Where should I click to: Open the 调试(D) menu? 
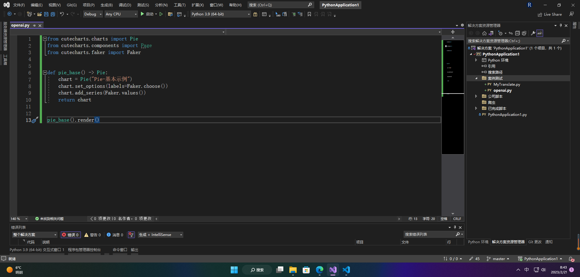pyautogui.click(x=125, y=5)
